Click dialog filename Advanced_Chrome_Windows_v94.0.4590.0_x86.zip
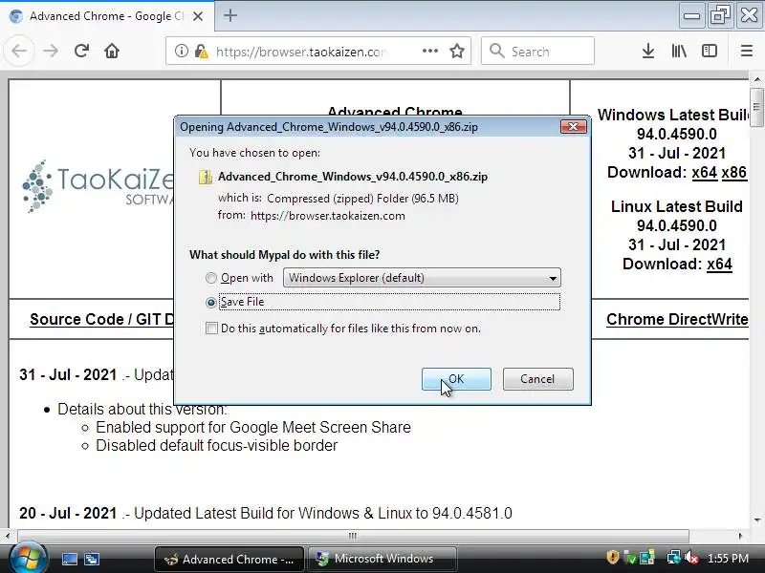The image size is (765, 573). 353,177
